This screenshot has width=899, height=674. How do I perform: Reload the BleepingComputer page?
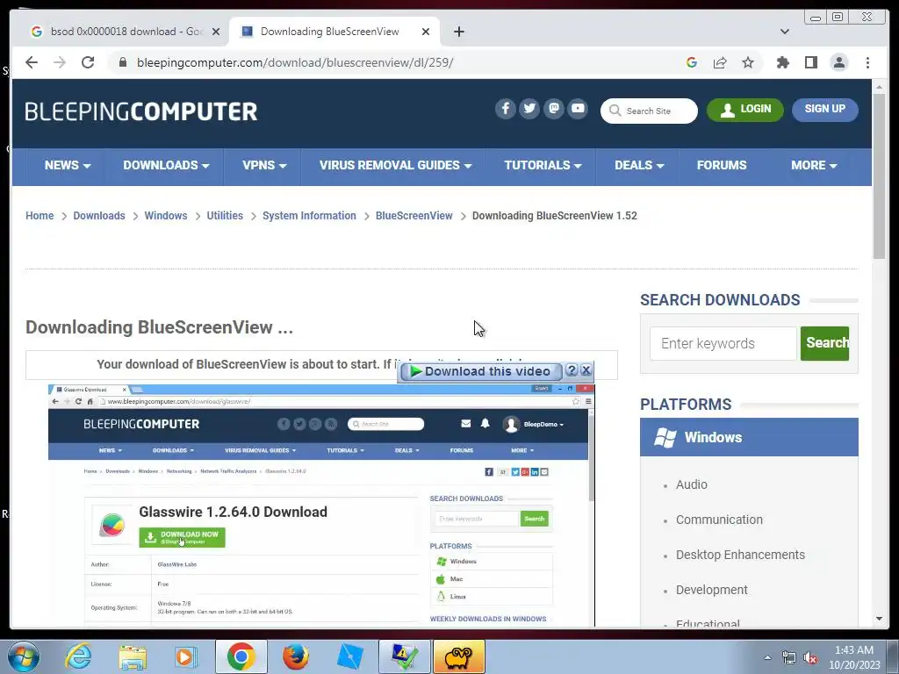click(88, 62)
